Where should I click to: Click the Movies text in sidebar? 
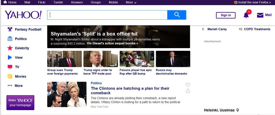20,76
